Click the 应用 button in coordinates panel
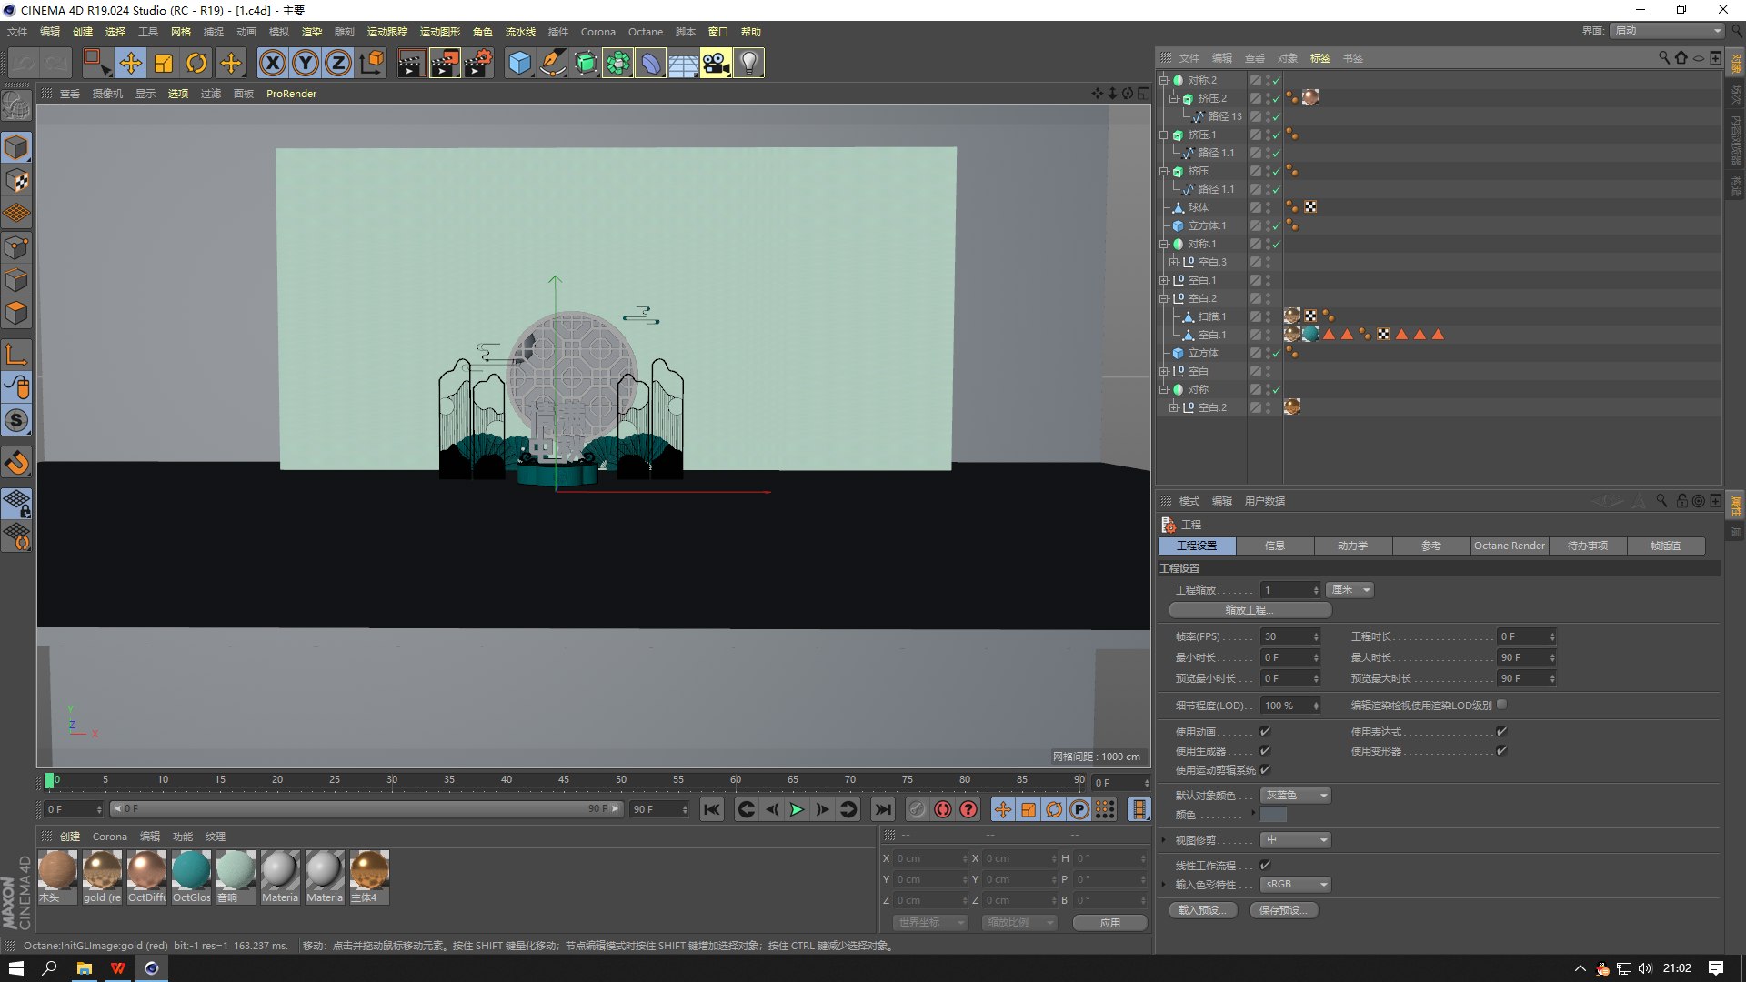 point(1109,922)
